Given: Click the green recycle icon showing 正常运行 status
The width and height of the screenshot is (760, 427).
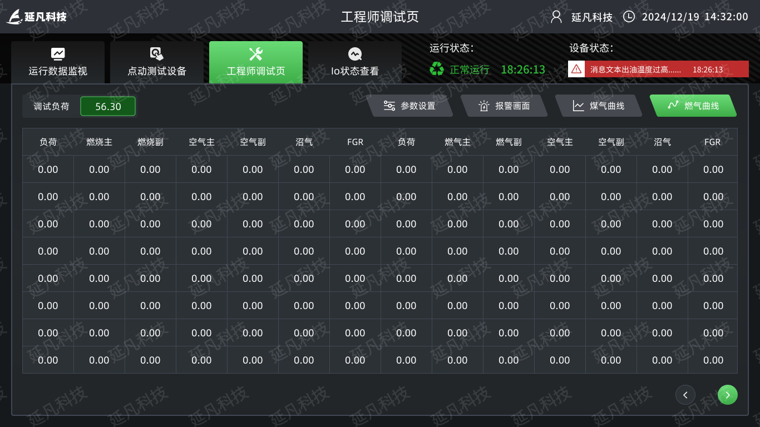Looking at the screenshot, I should click(x=436, y=69).
